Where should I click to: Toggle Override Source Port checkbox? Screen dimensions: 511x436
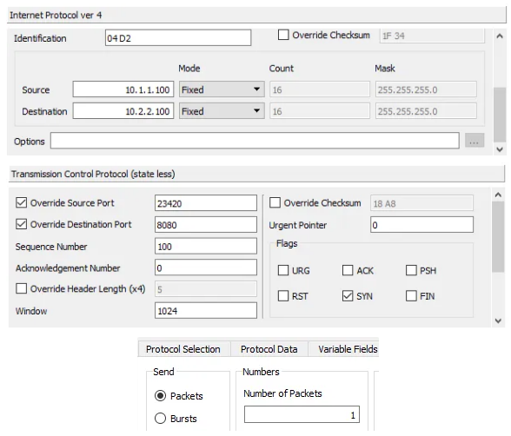pyautogui.click(x=21, y=203)
